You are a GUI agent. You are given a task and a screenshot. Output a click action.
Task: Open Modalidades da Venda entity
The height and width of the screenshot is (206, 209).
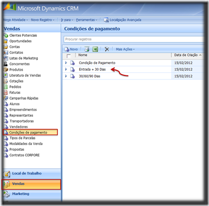pos(26,144)
